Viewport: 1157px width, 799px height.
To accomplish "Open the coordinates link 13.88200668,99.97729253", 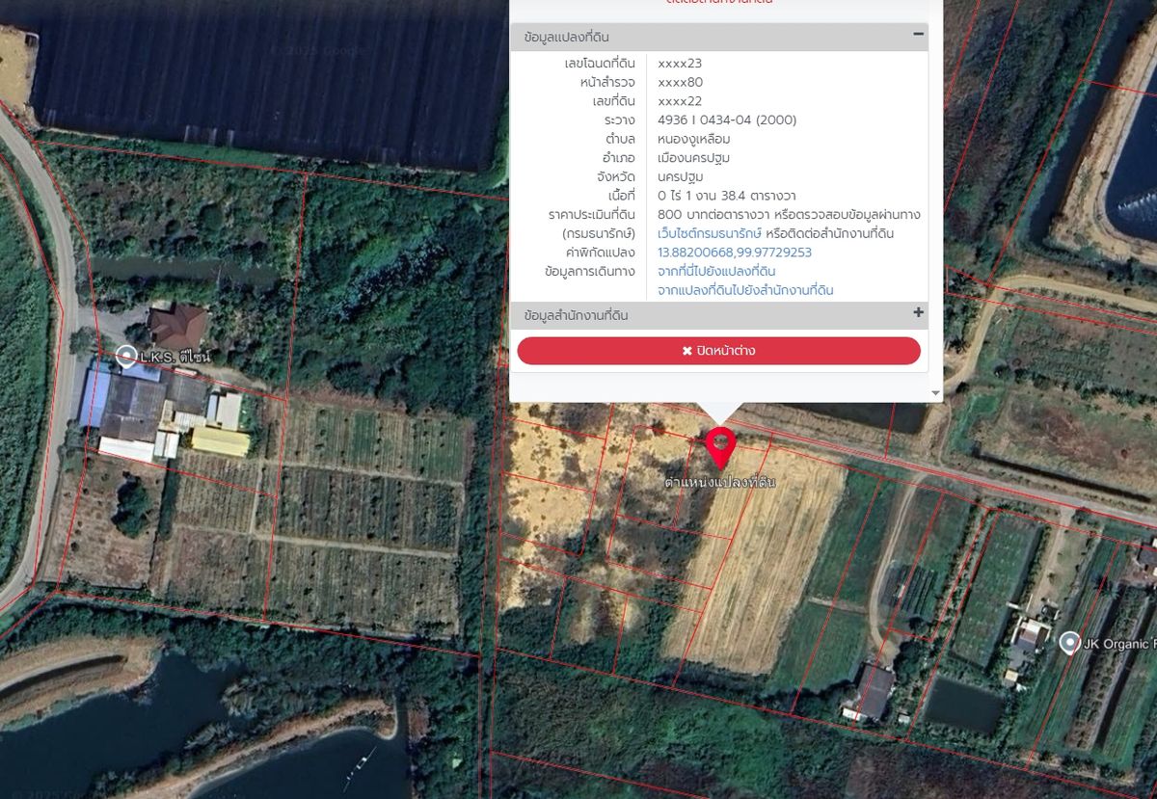I will coord(735,253).
